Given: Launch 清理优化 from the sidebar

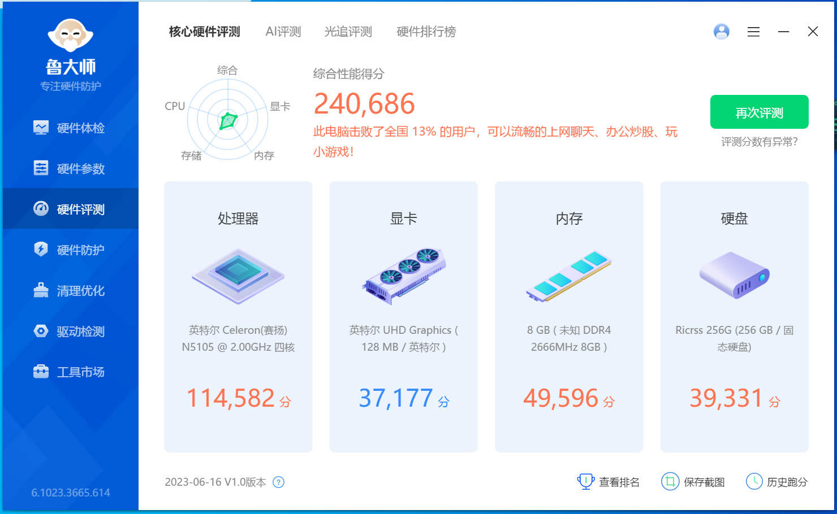Looking at the screenshot, I should coord(70,290).
